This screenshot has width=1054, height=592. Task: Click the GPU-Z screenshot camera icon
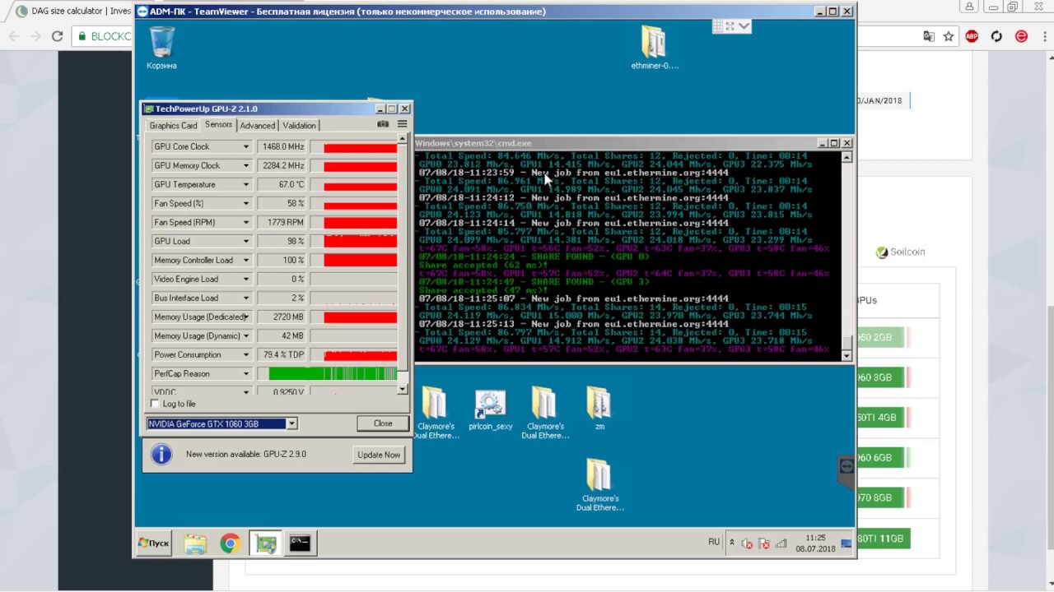[x=383, y=124]
